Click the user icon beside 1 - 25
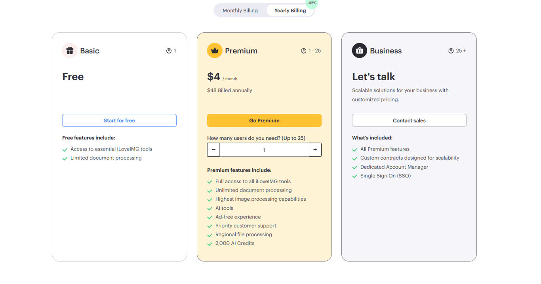 304,51
